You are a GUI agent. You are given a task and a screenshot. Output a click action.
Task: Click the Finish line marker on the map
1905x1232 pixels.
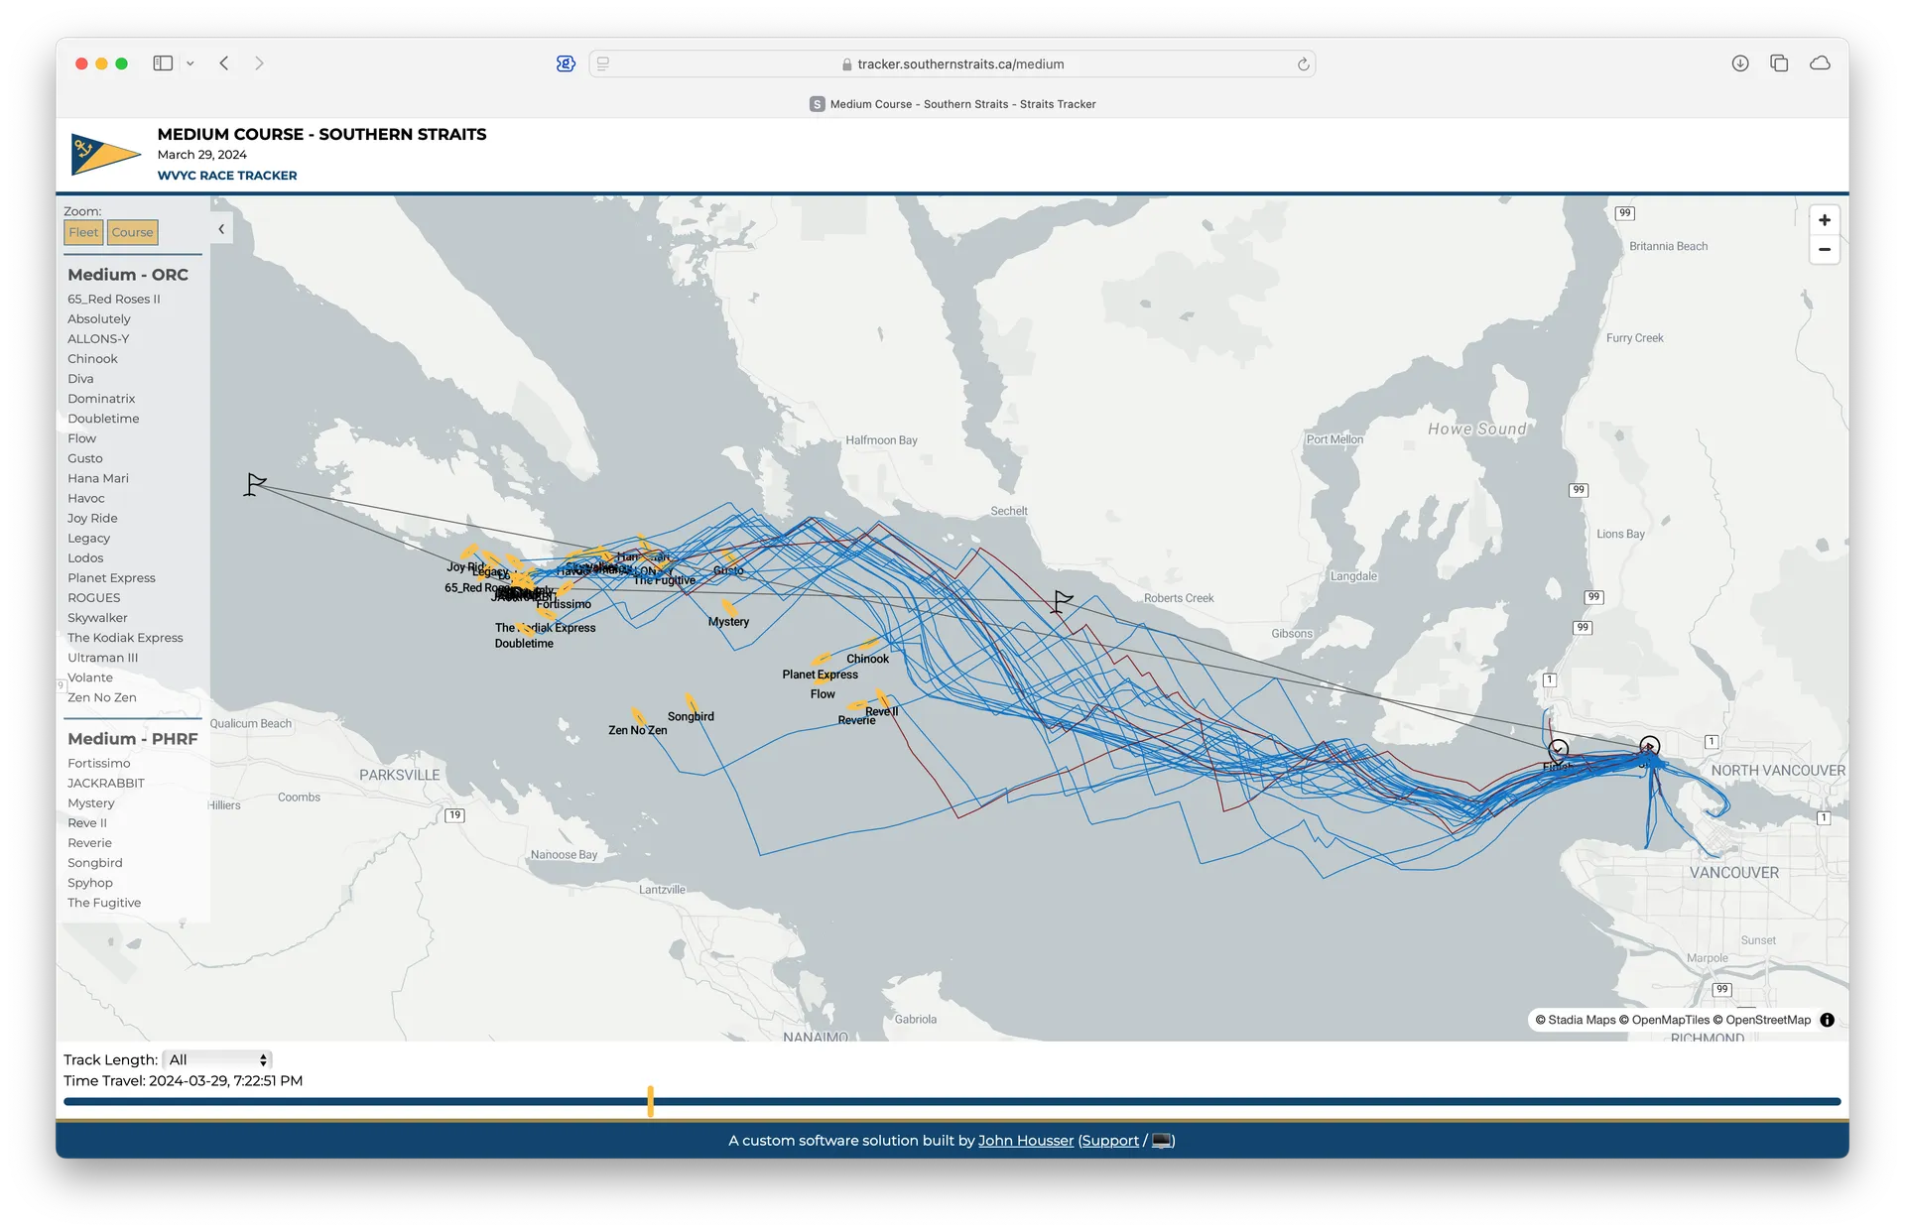1557,751
